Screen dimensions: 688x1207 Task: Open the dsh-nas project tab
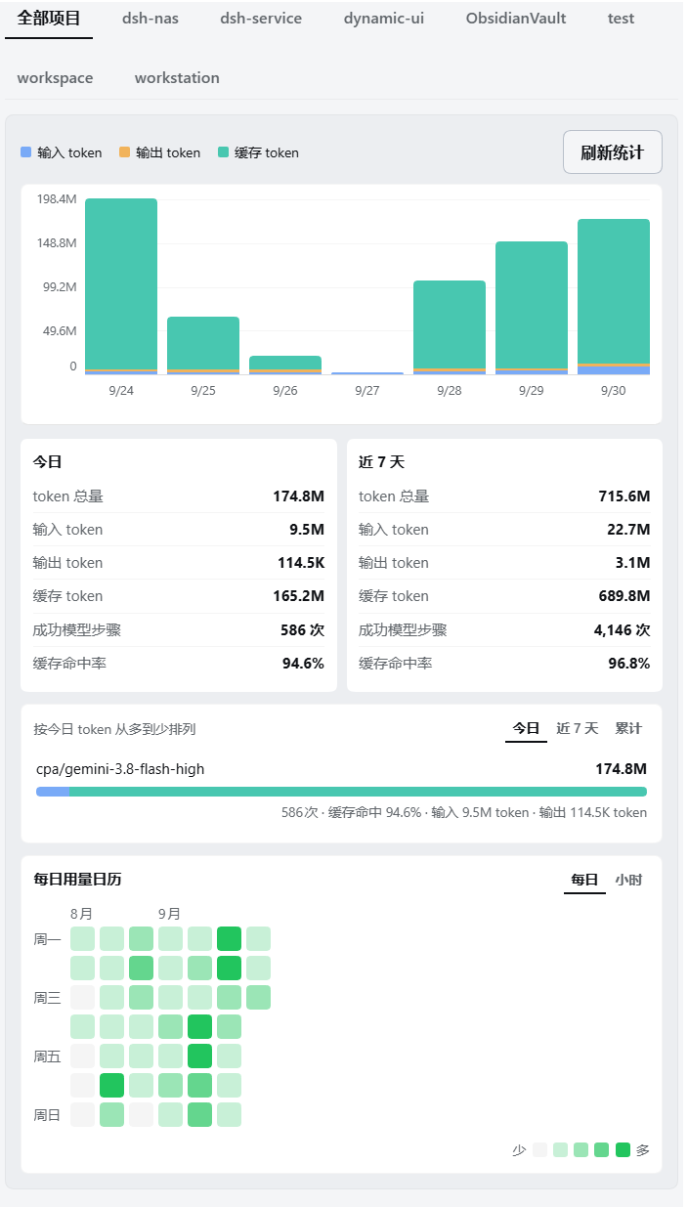click(x=150, y=19)
